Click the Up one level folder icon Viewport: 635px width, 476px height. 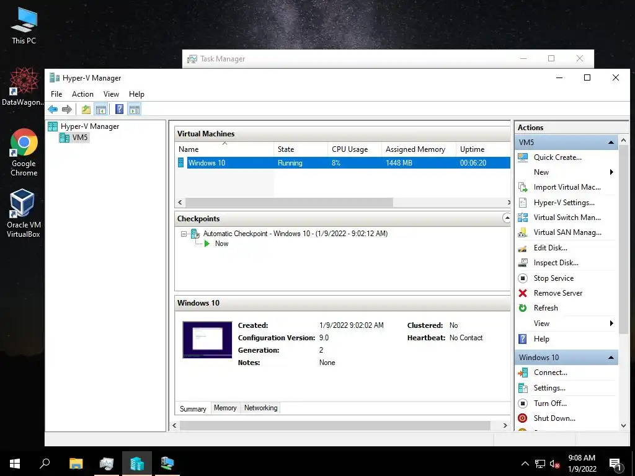tap(86, 109)
